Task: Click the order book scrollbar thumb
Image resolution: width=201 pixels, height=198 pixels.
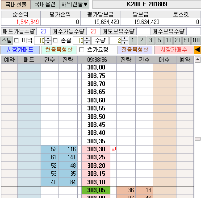Action: 197,139
